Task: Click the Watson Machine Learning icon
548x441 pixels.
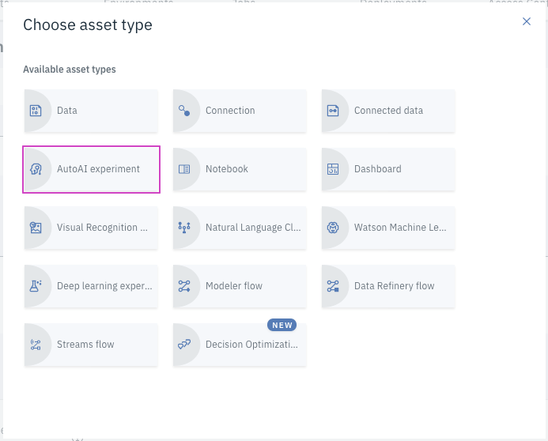Action: (x=333, y=228)
